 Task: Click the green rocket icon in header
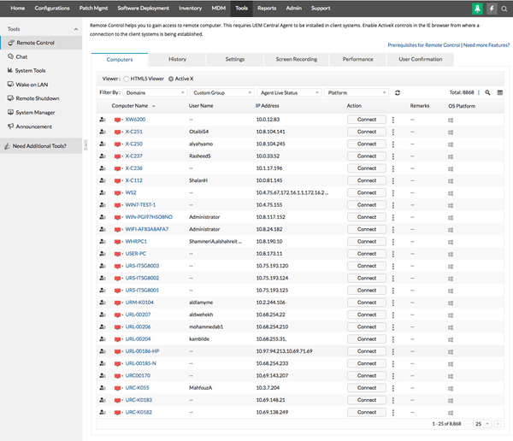475,8
